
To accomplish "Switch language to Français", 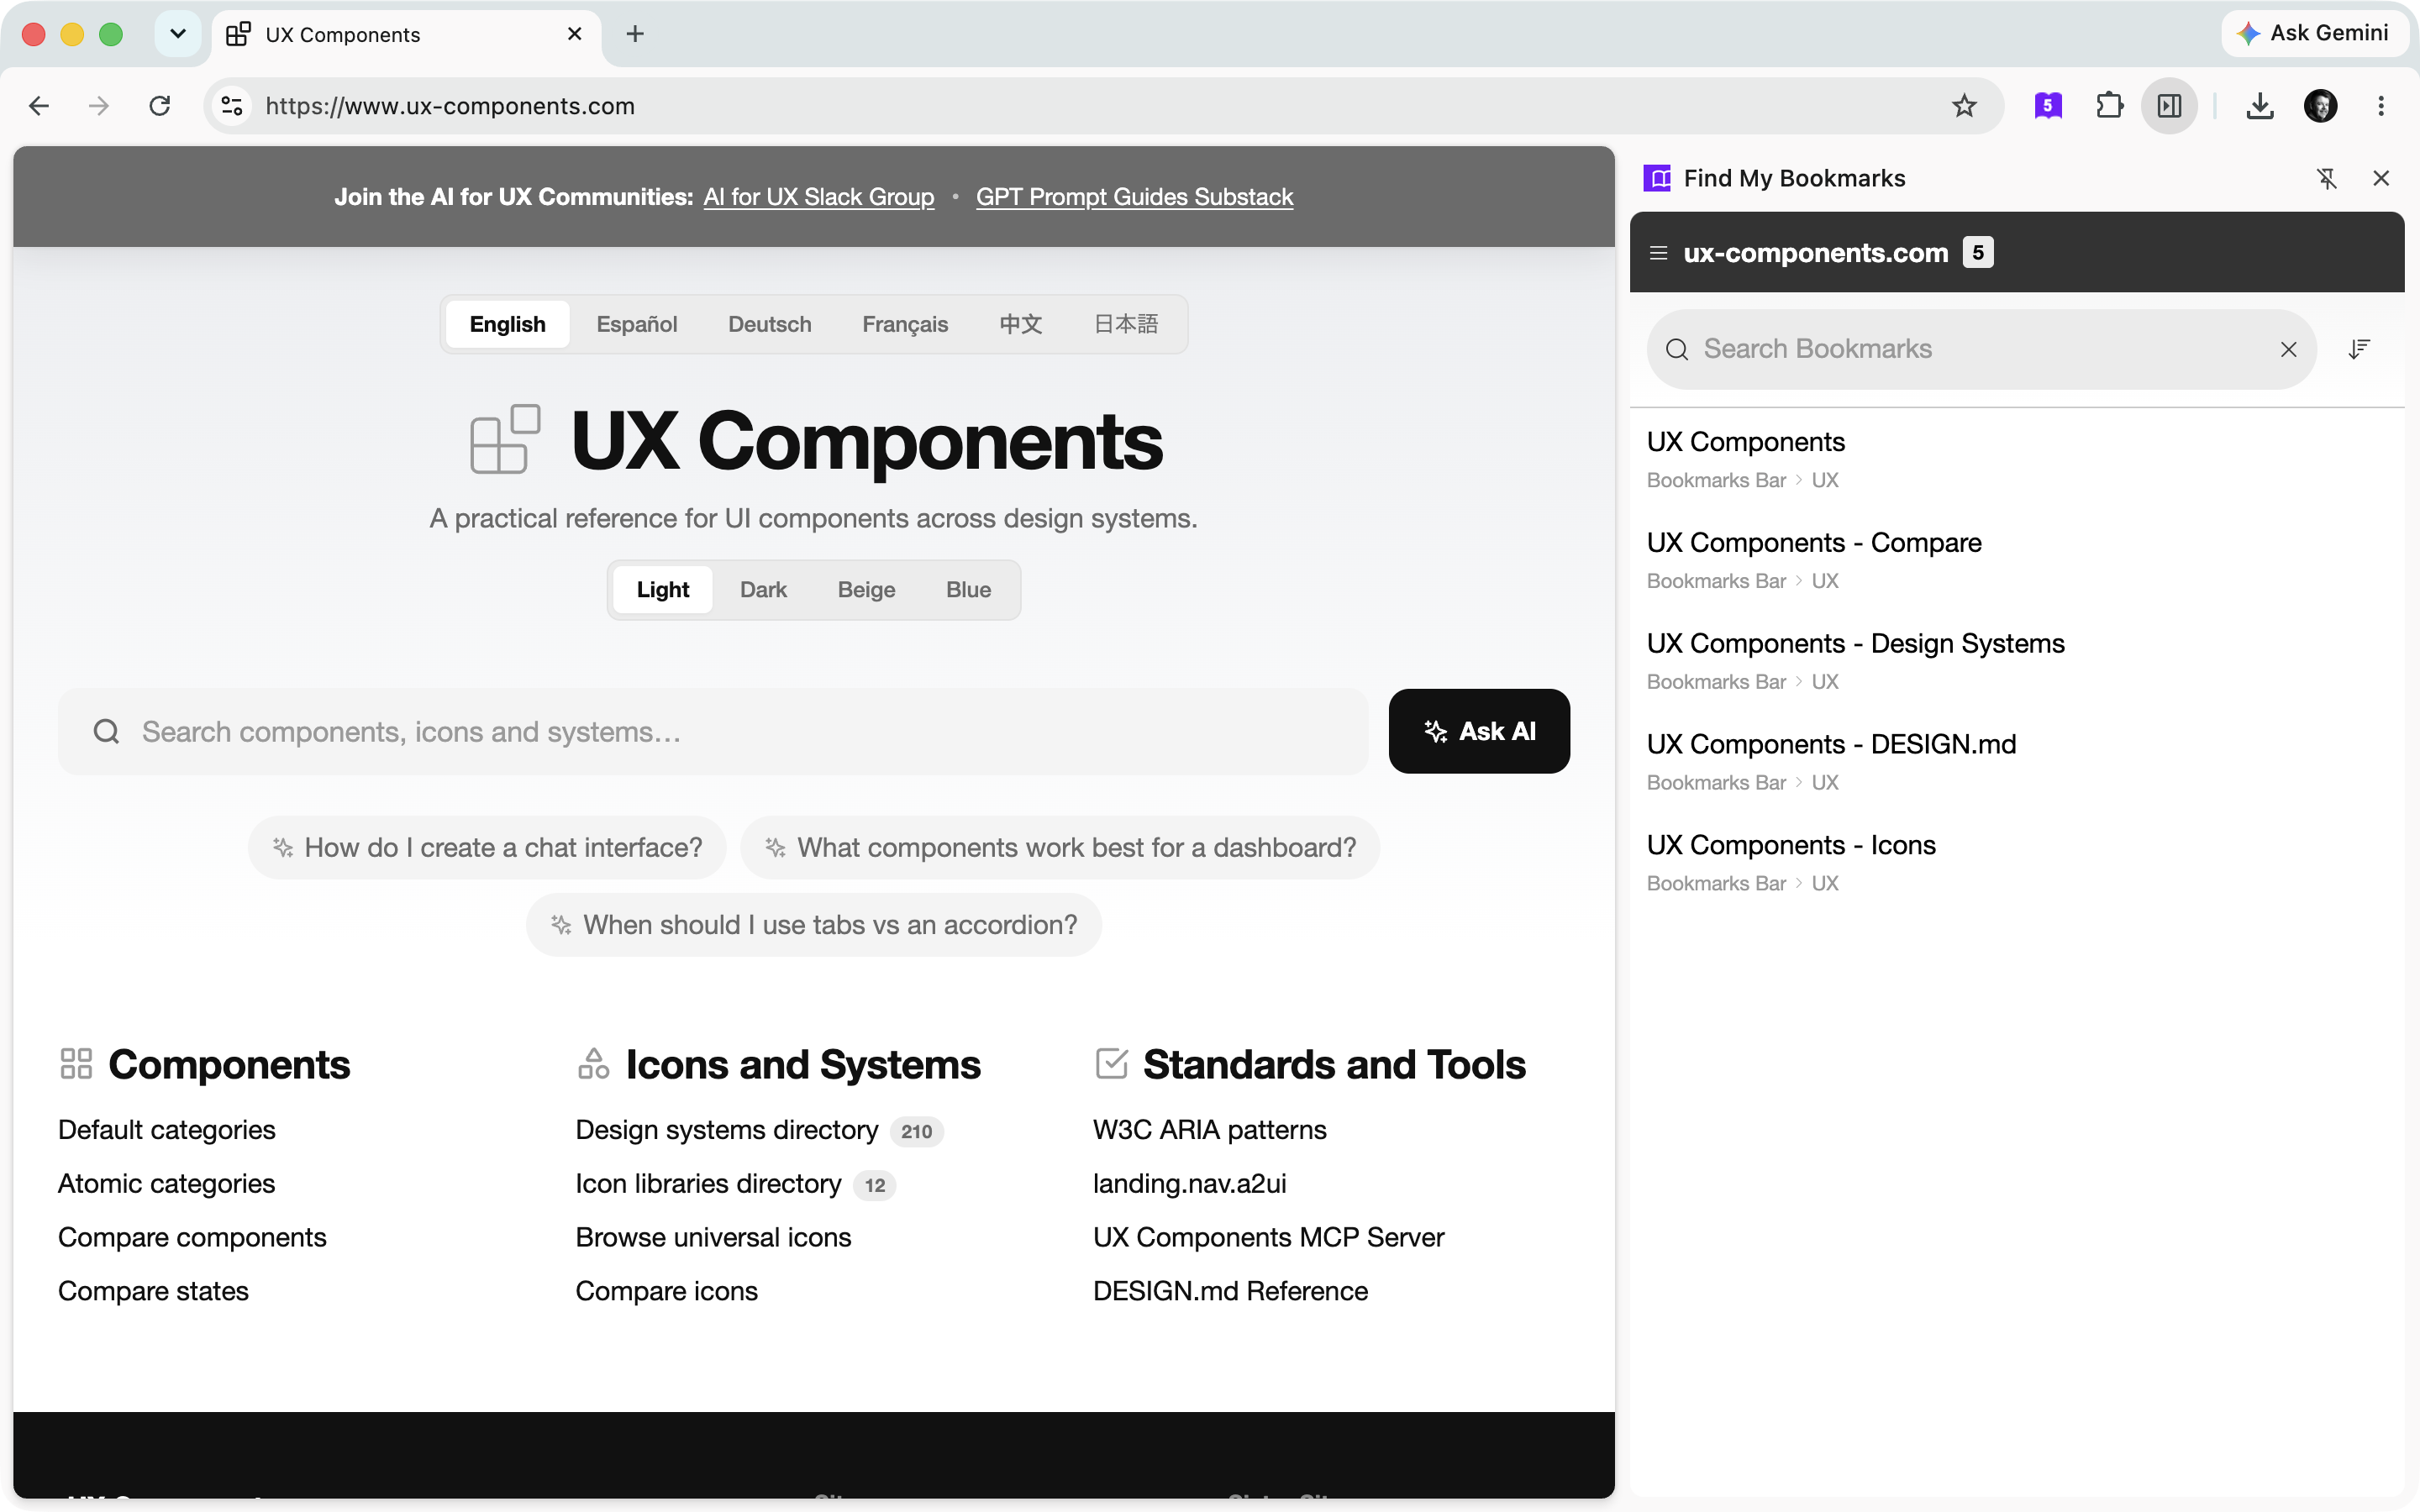I will pos(905,324).
